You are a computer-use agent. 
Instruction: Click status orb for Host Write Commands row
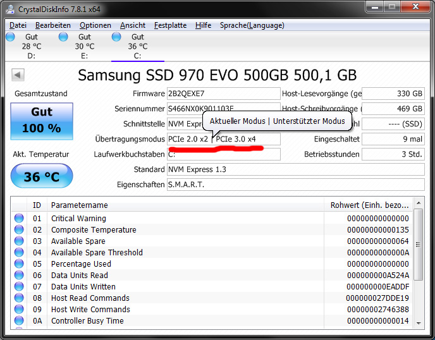coord(19,309)
